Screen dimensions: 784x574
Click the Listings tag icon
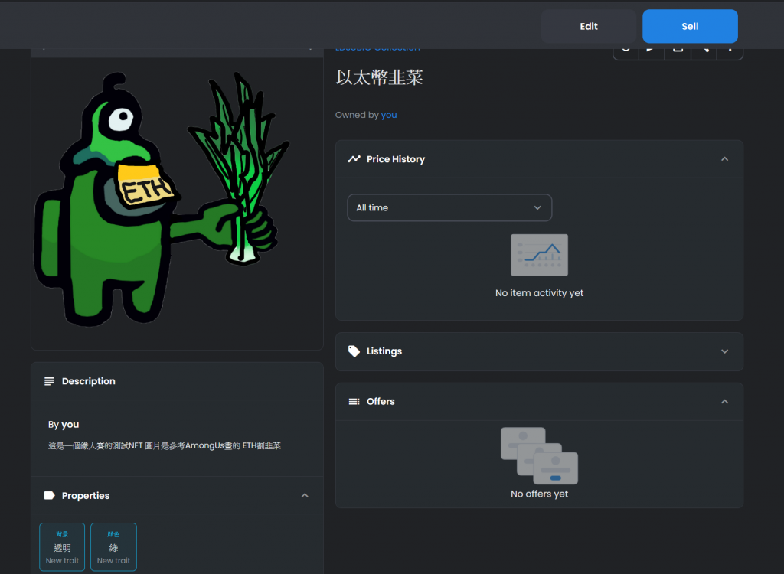pyautogui.click(x=354, y=351)
